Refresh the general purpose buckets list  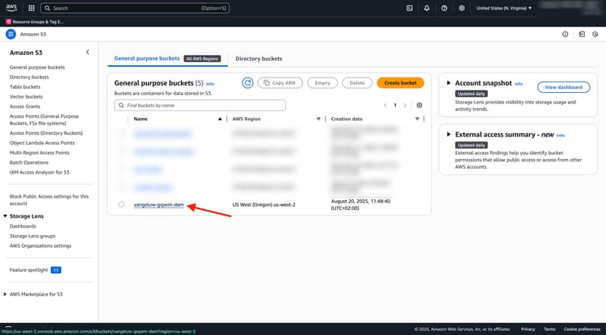[x=248, y=83]
